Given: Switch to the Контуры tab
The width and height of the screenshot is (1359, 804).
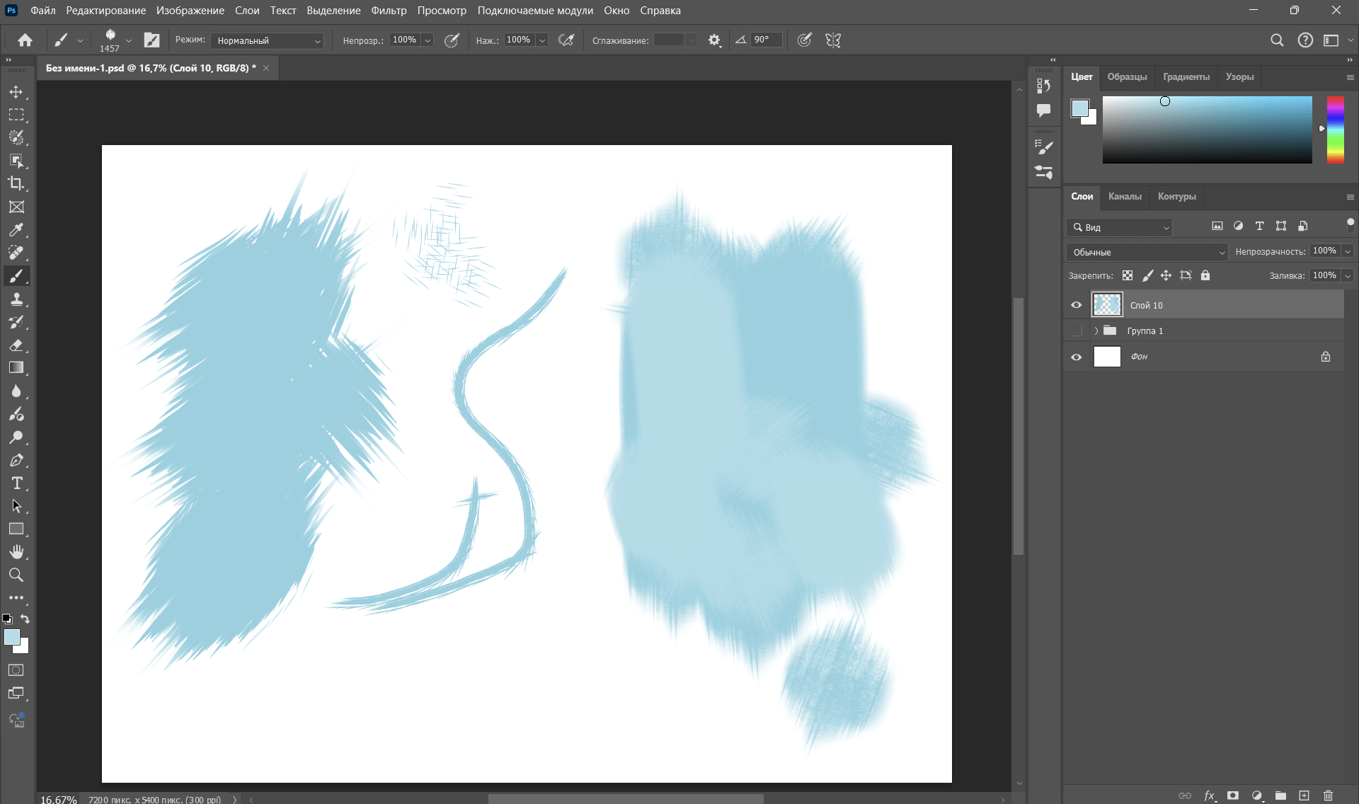Looking at the screenshot, I should coord(1176,196).
